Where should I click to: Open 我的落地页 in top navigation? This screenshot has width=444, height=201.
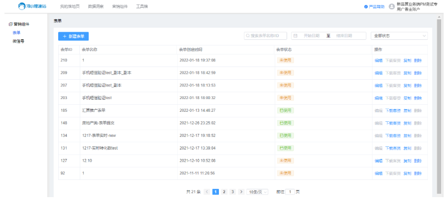pyautogui.click(x=70, y=7)
